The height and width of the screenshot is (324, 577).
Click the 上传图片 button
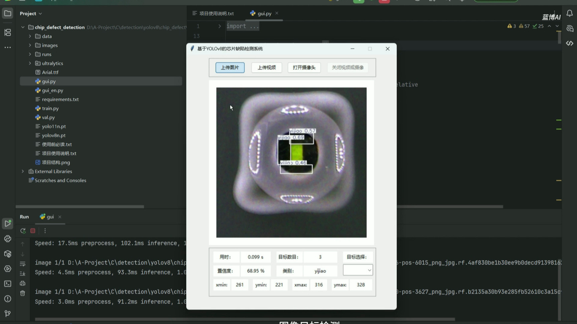pos(230,67)
